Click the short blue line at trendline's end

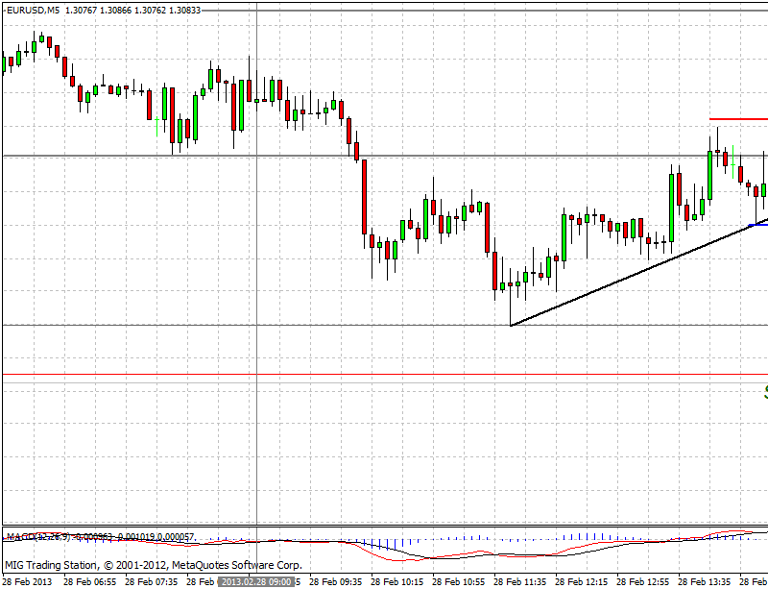coord(756,225)
